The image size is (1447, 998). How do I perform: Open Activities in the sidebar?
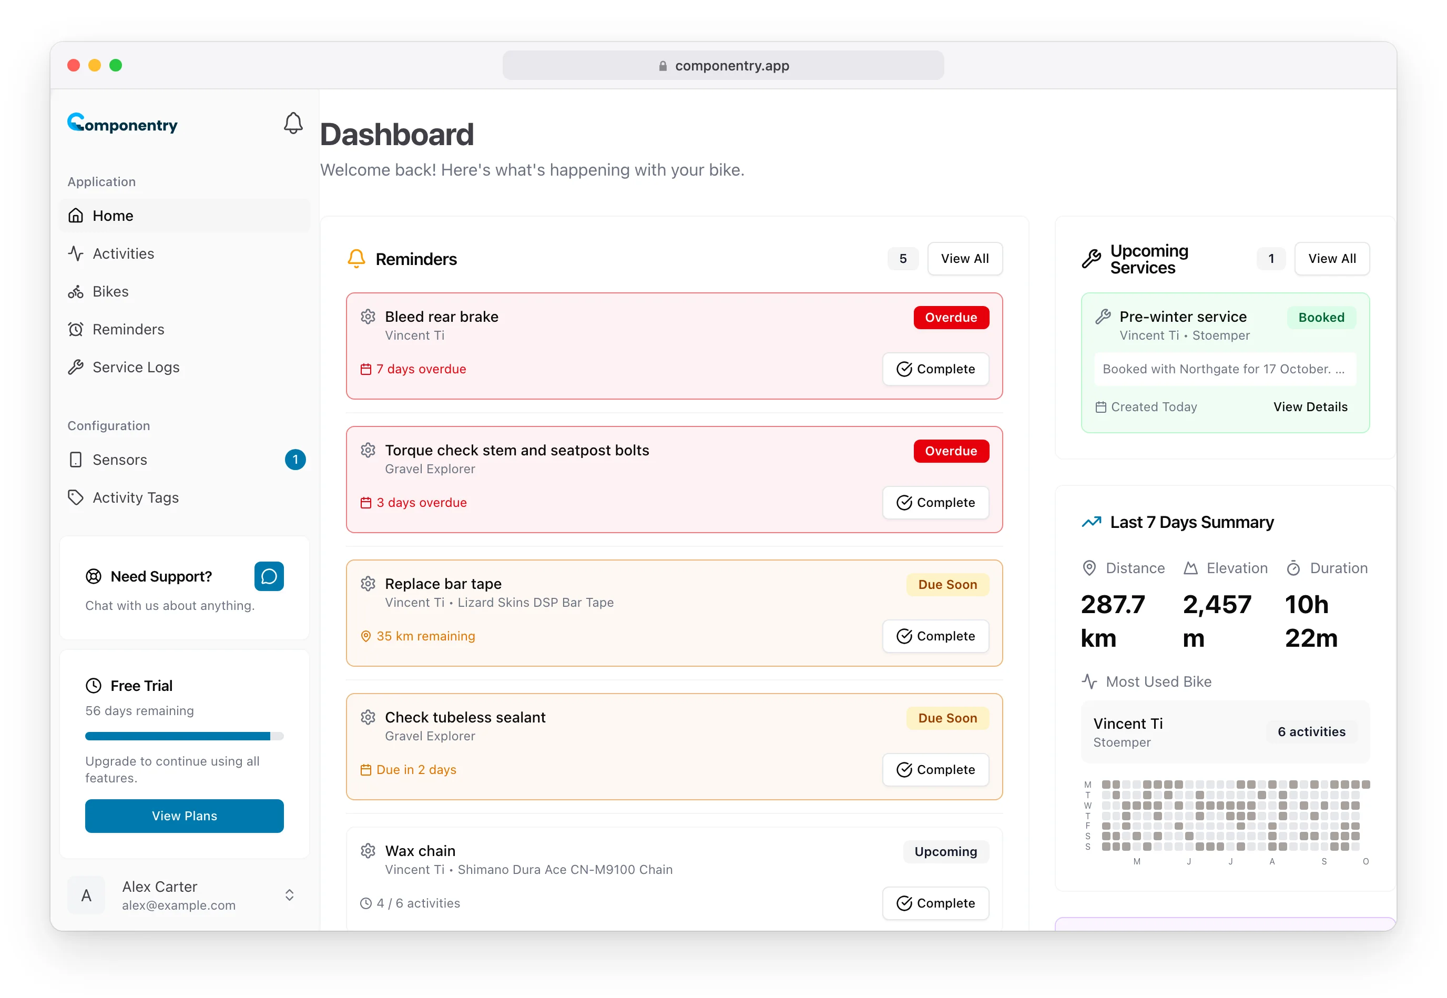point(185,254)
